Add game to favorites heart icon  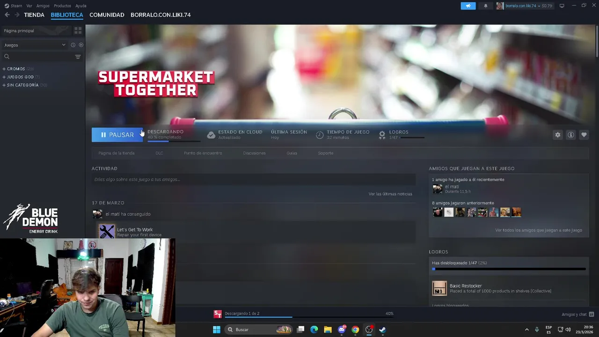(x=584, y=135)
